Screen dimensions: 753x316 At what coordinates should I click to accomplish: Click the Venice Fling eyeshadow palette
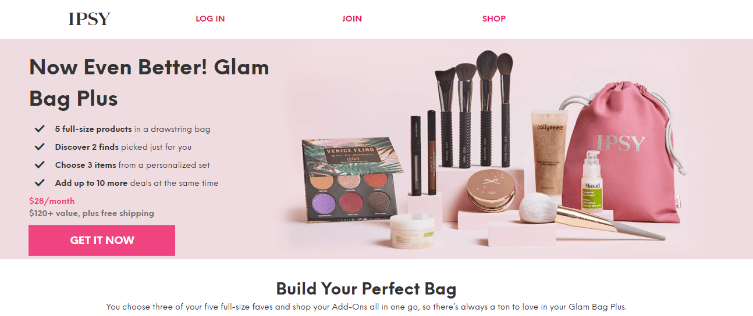354,175
